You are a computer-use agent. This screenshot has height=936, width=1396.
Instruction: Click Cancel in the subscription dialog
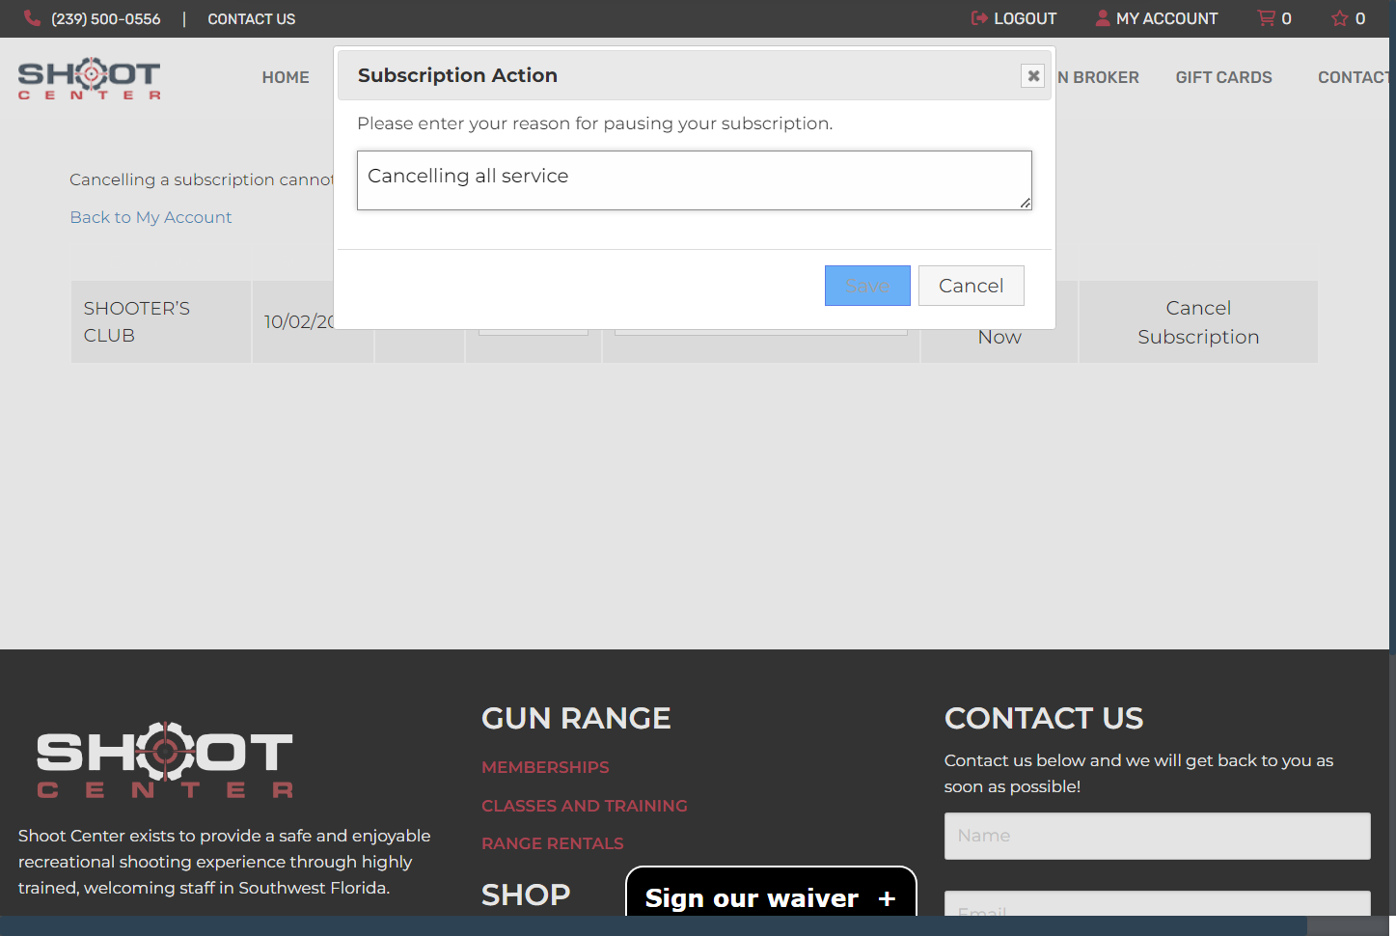(971, 286)
